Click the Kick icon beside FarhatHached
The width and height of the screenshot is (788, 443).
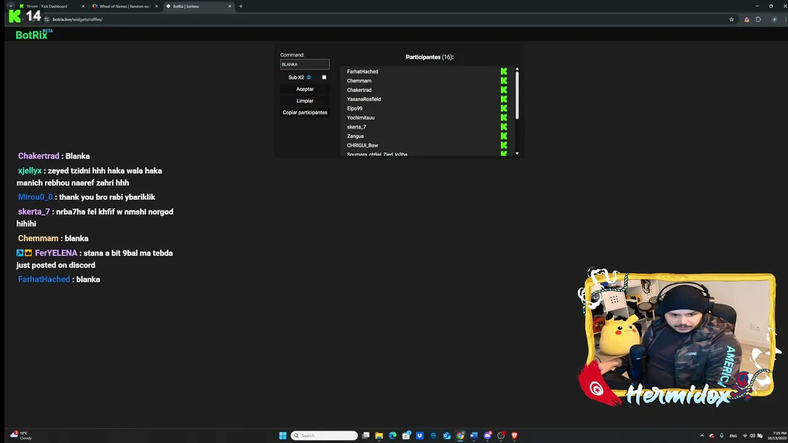click(504, 71)
